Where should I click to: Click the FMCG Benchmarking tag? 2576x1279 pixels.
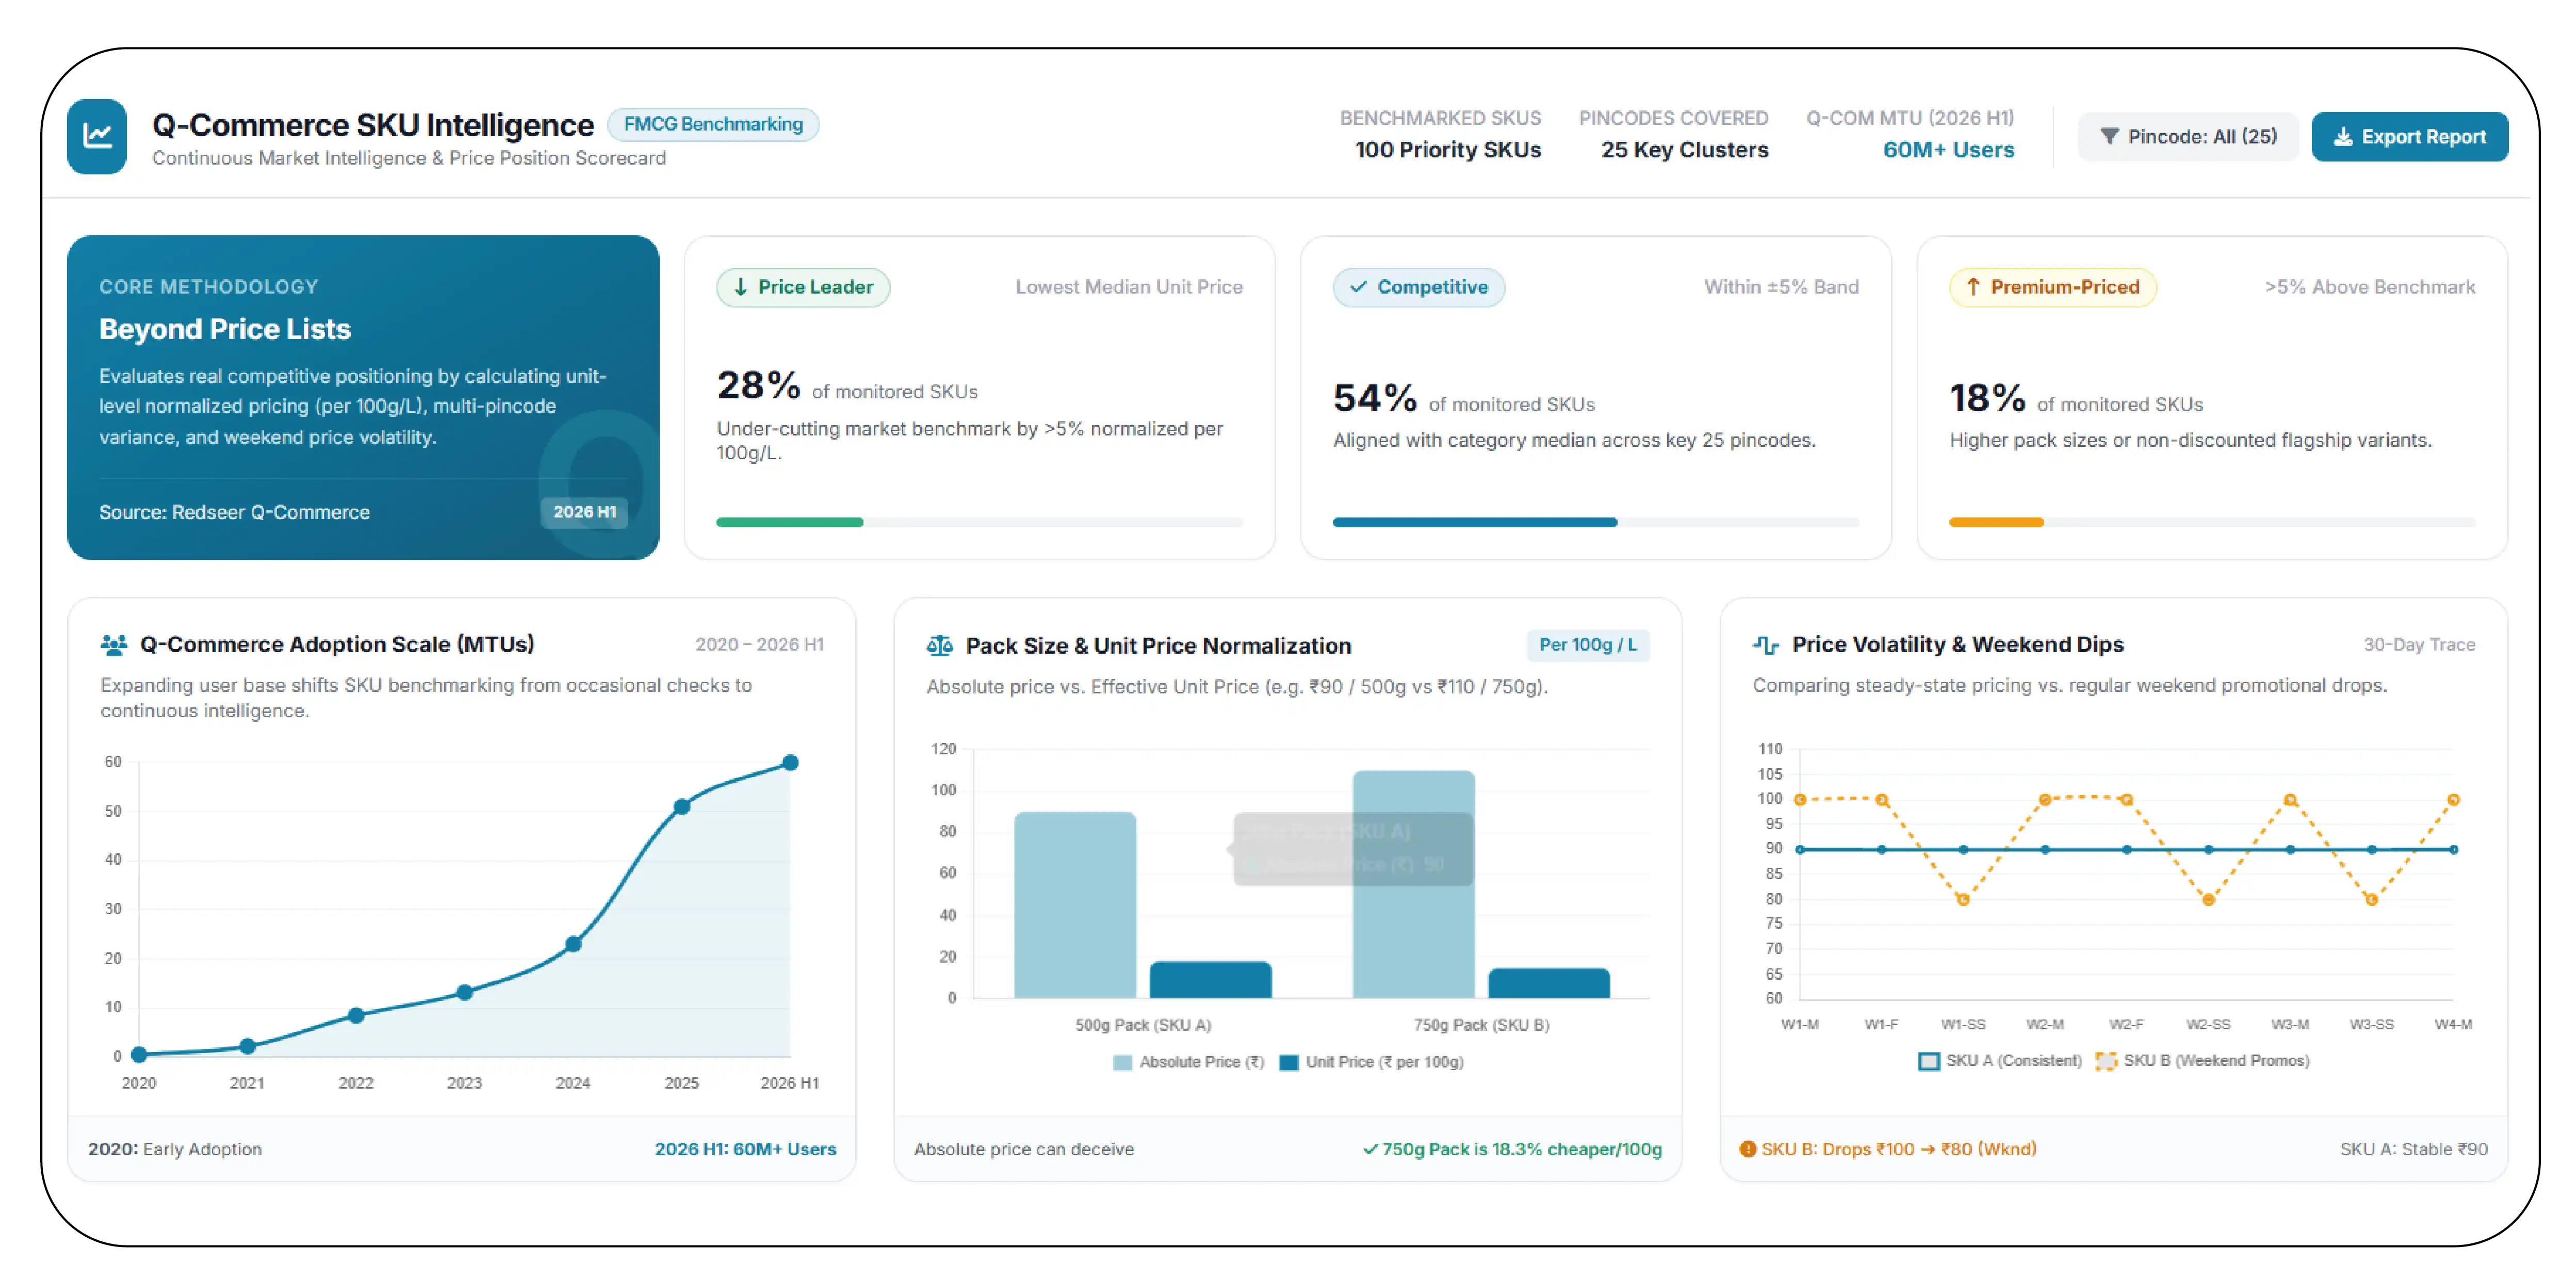713,124
